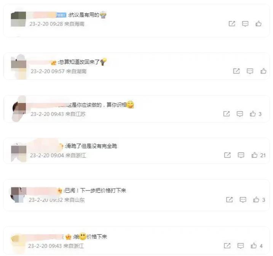This screenshot has width=273, height=256.
Task: Repost the comment from 山东
Action: pyautogui.click(x=229, y=200)
